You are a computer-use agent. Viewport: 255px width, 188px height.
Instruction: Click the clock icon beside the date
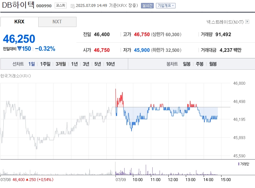point(73,6)
